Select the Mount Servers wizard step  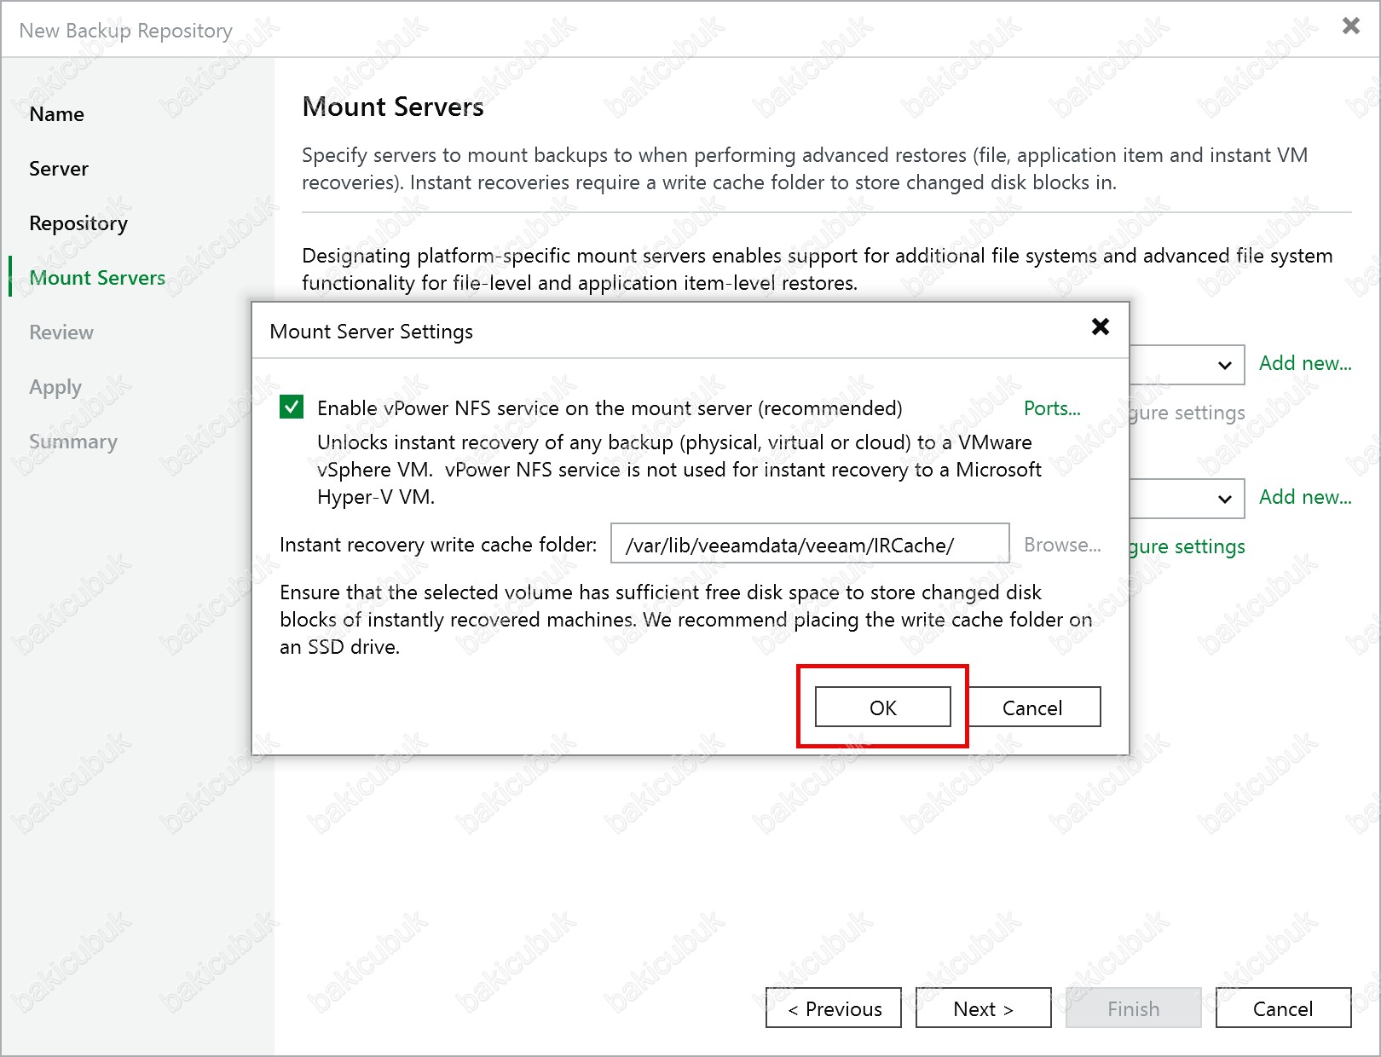pyautogui.click(x=97, y=278)
